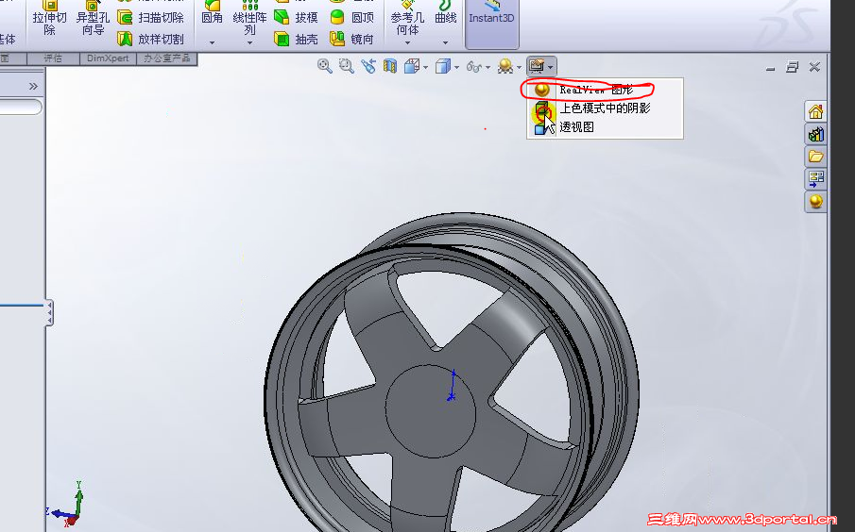The image size is (855, 532).
Task: Switch to the 办公室产品 office products tab
Action: tap(167, 58)
